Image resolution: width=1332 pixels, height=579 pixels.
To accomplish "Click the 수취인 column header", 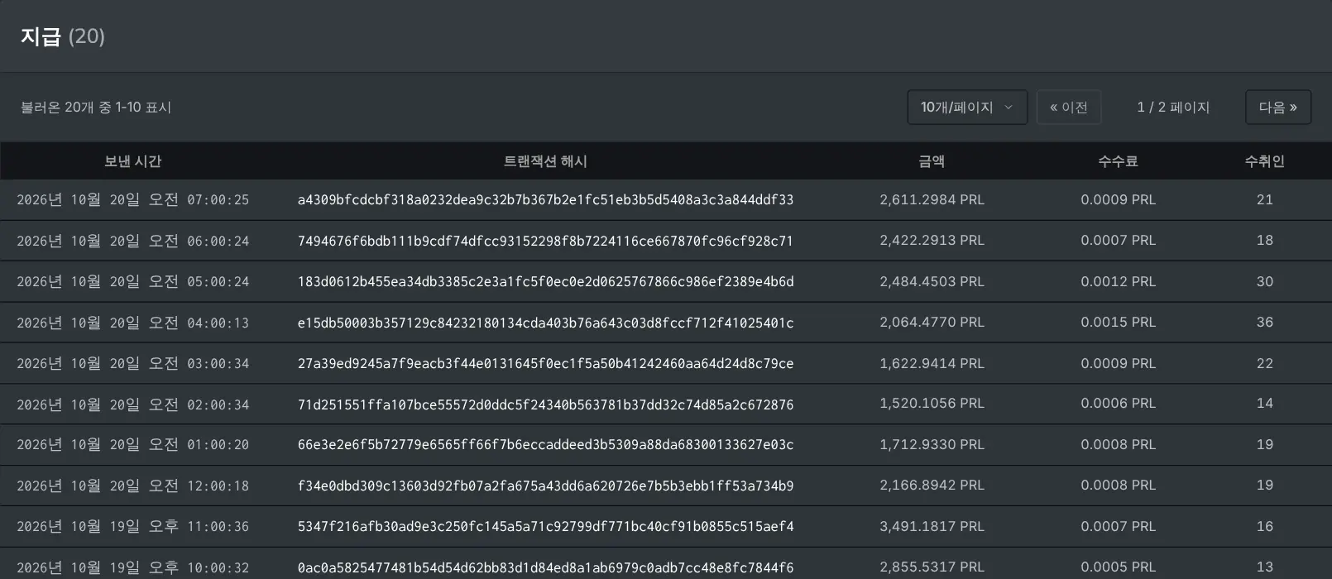I will 1264,161.
